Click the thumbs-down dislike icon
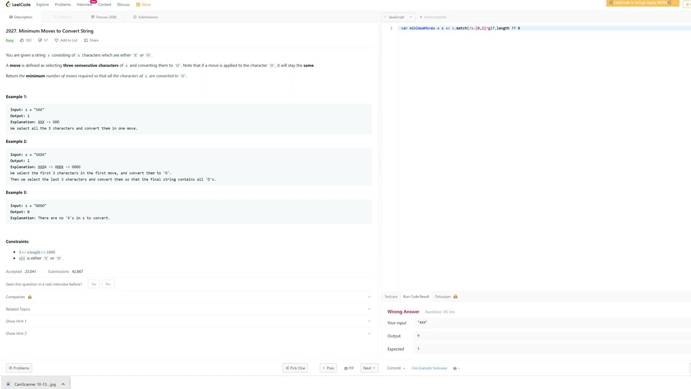Image resolution: width=691 pixels, height=389 pixels. [40, 40]
